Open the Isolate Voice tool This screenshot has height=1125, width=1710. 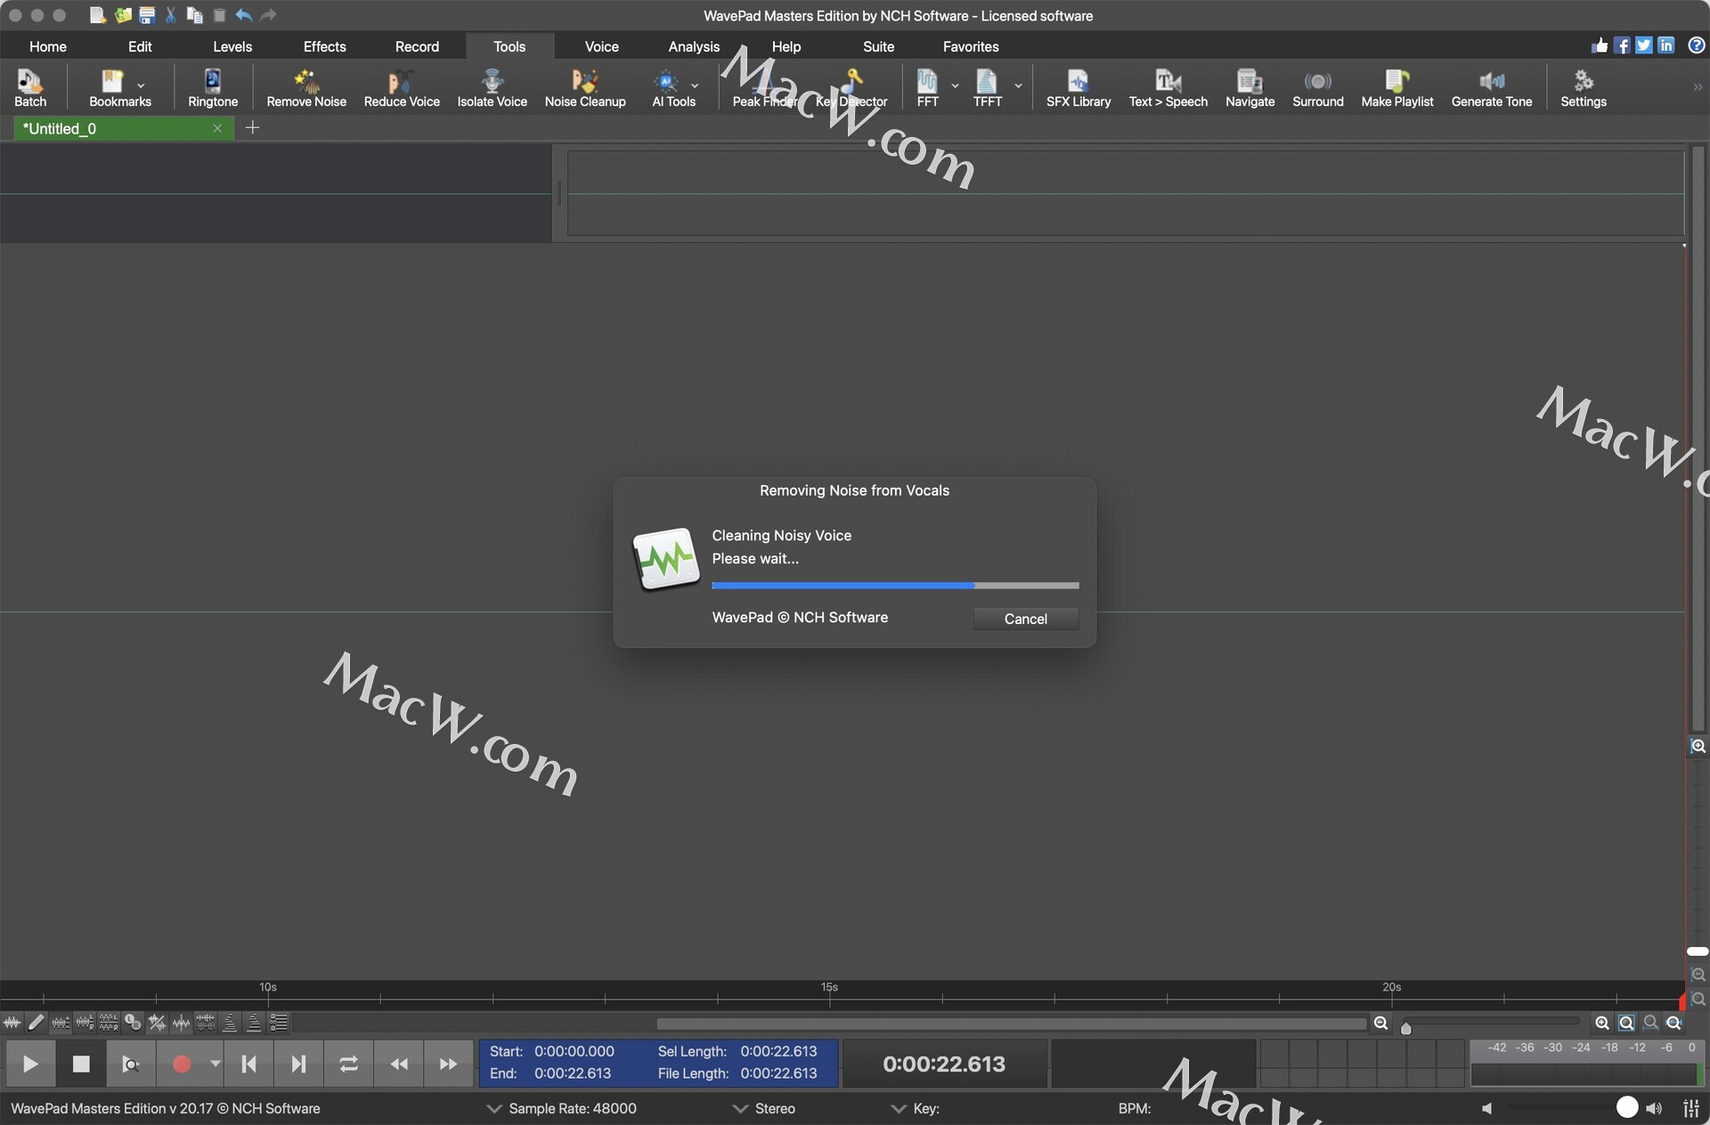(x=492, y=88)
